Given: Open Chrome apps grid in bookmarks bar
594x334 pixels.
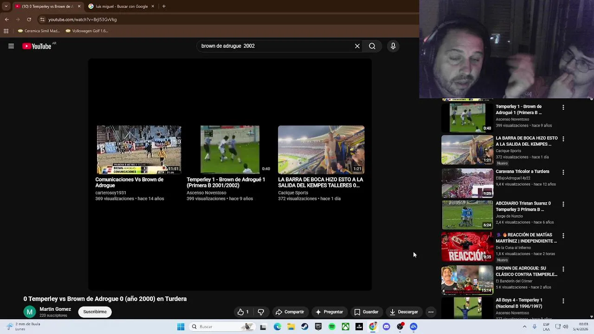Looking at the screenshot, I should point(6,31).
